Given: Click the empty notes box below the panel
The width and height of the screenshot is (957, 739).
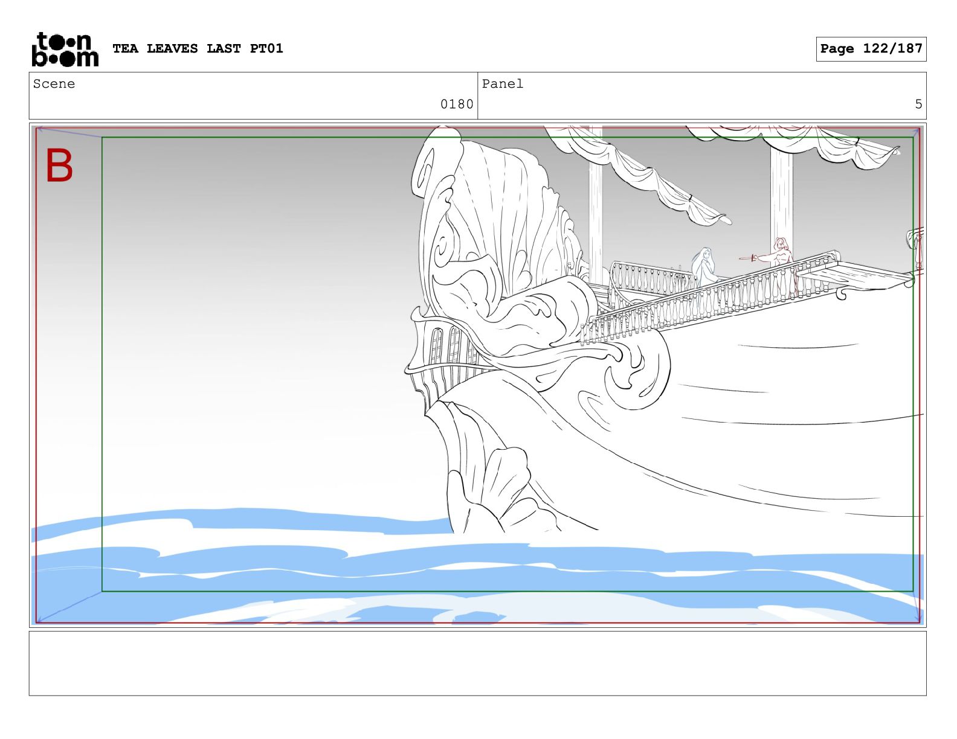Looking at the screenshot, I should point(477,664).
